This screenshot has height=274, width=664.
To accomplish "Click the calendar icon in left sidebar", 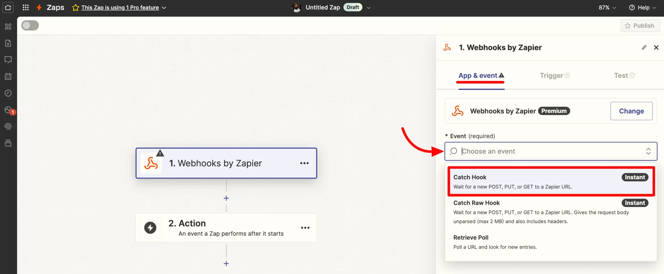I will click(x=8, y=76).
